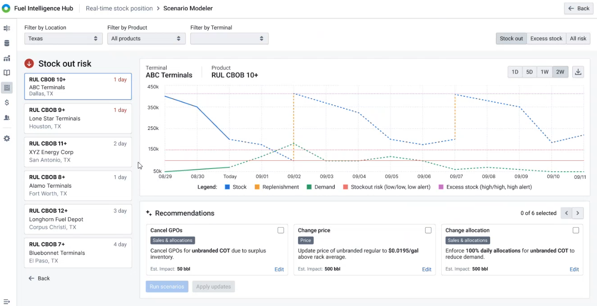The image size is (597, 306).
Task: Switch to the Excess stock tab
Action: click(546, 39)
